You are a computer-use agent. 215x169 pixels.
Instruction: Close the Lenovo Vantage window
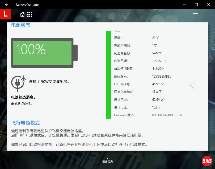[209, 4]
